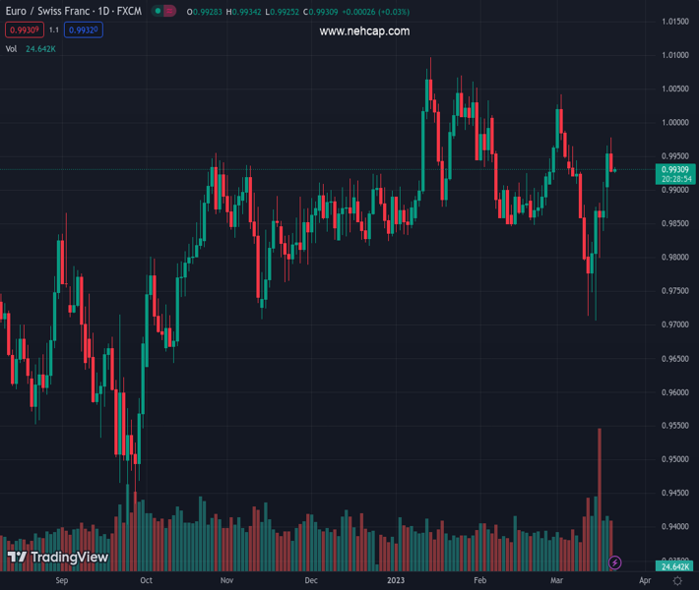This screenshot has height=590, width=699.
Task: Click the Oct label on time axis
Action: click(146, 581)
